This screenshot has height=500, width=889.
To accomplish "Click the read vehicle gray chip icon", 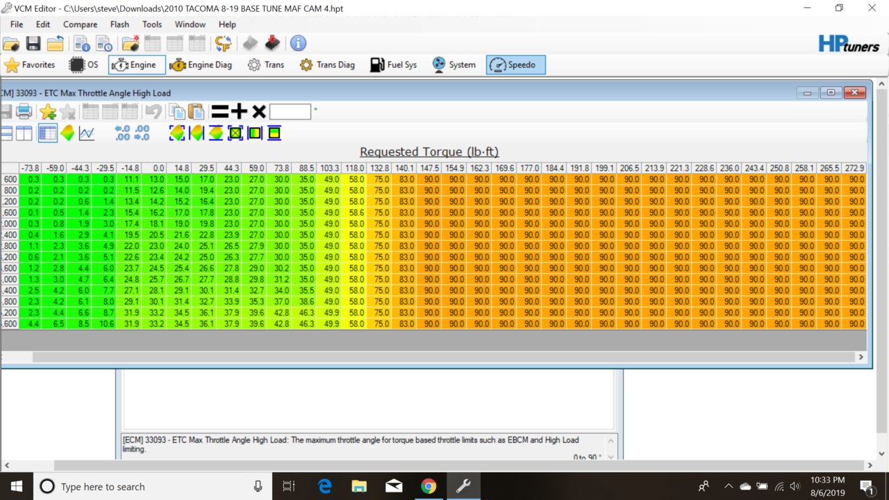I will coord(250,44).
